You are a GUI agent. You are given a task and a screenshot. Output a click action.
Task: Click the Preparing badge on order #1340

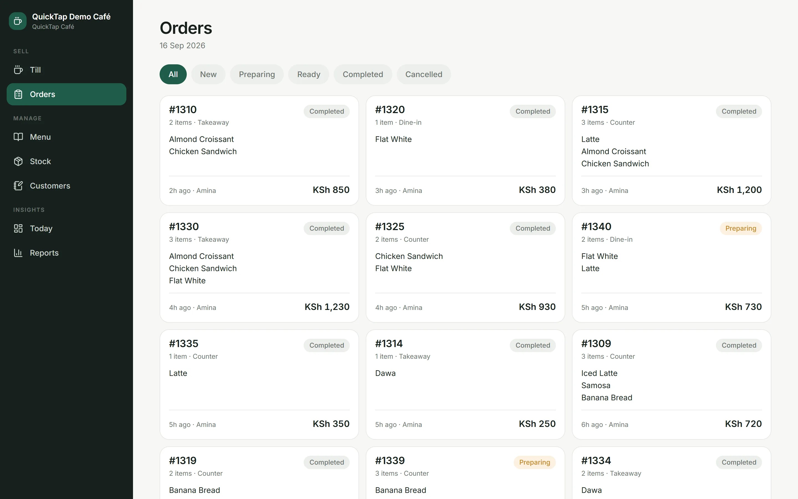741,228
